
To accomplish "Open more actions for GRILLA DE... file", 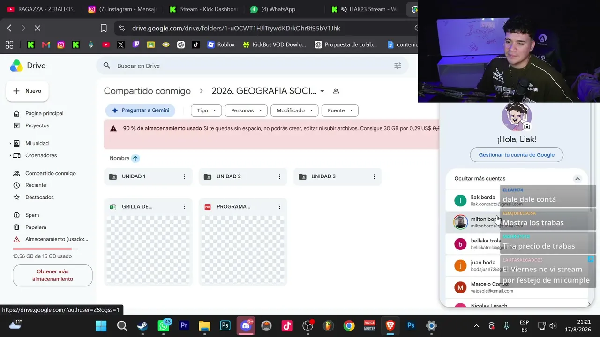I will [184, 206].
